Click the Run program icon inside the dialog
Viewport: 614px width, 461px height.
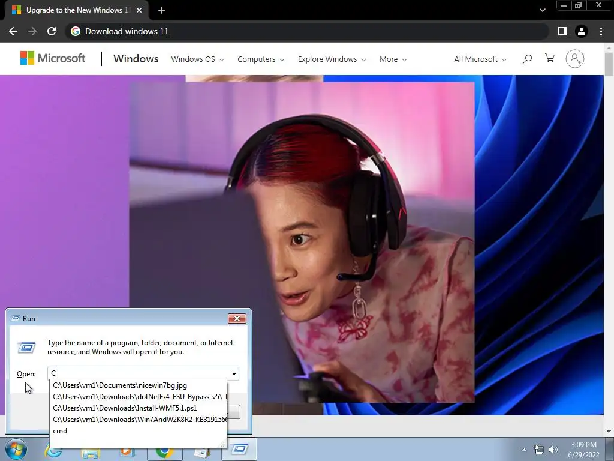pos(26,348)
